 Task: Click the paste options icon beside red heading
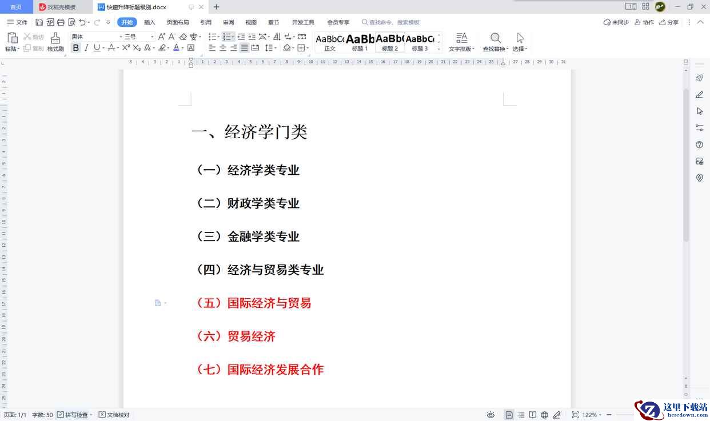(158, 303)
